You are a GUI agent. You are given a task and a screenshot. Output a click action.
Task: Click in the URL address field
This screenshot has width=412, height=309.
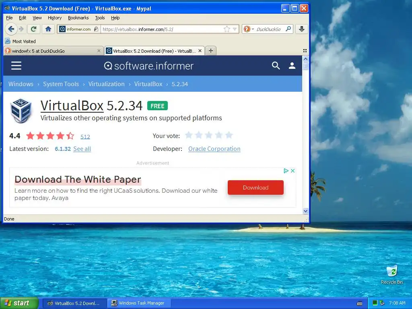[163, 29]
